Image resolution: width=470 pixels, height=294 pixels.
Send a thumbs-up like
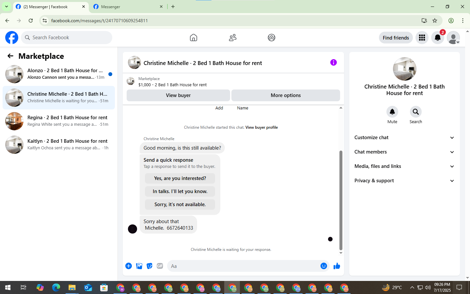337,266
